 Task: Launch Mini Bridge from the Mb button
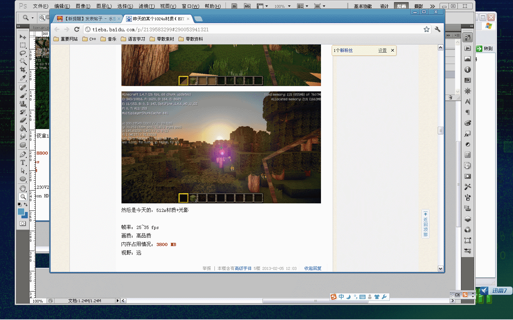tap(247, 6)
